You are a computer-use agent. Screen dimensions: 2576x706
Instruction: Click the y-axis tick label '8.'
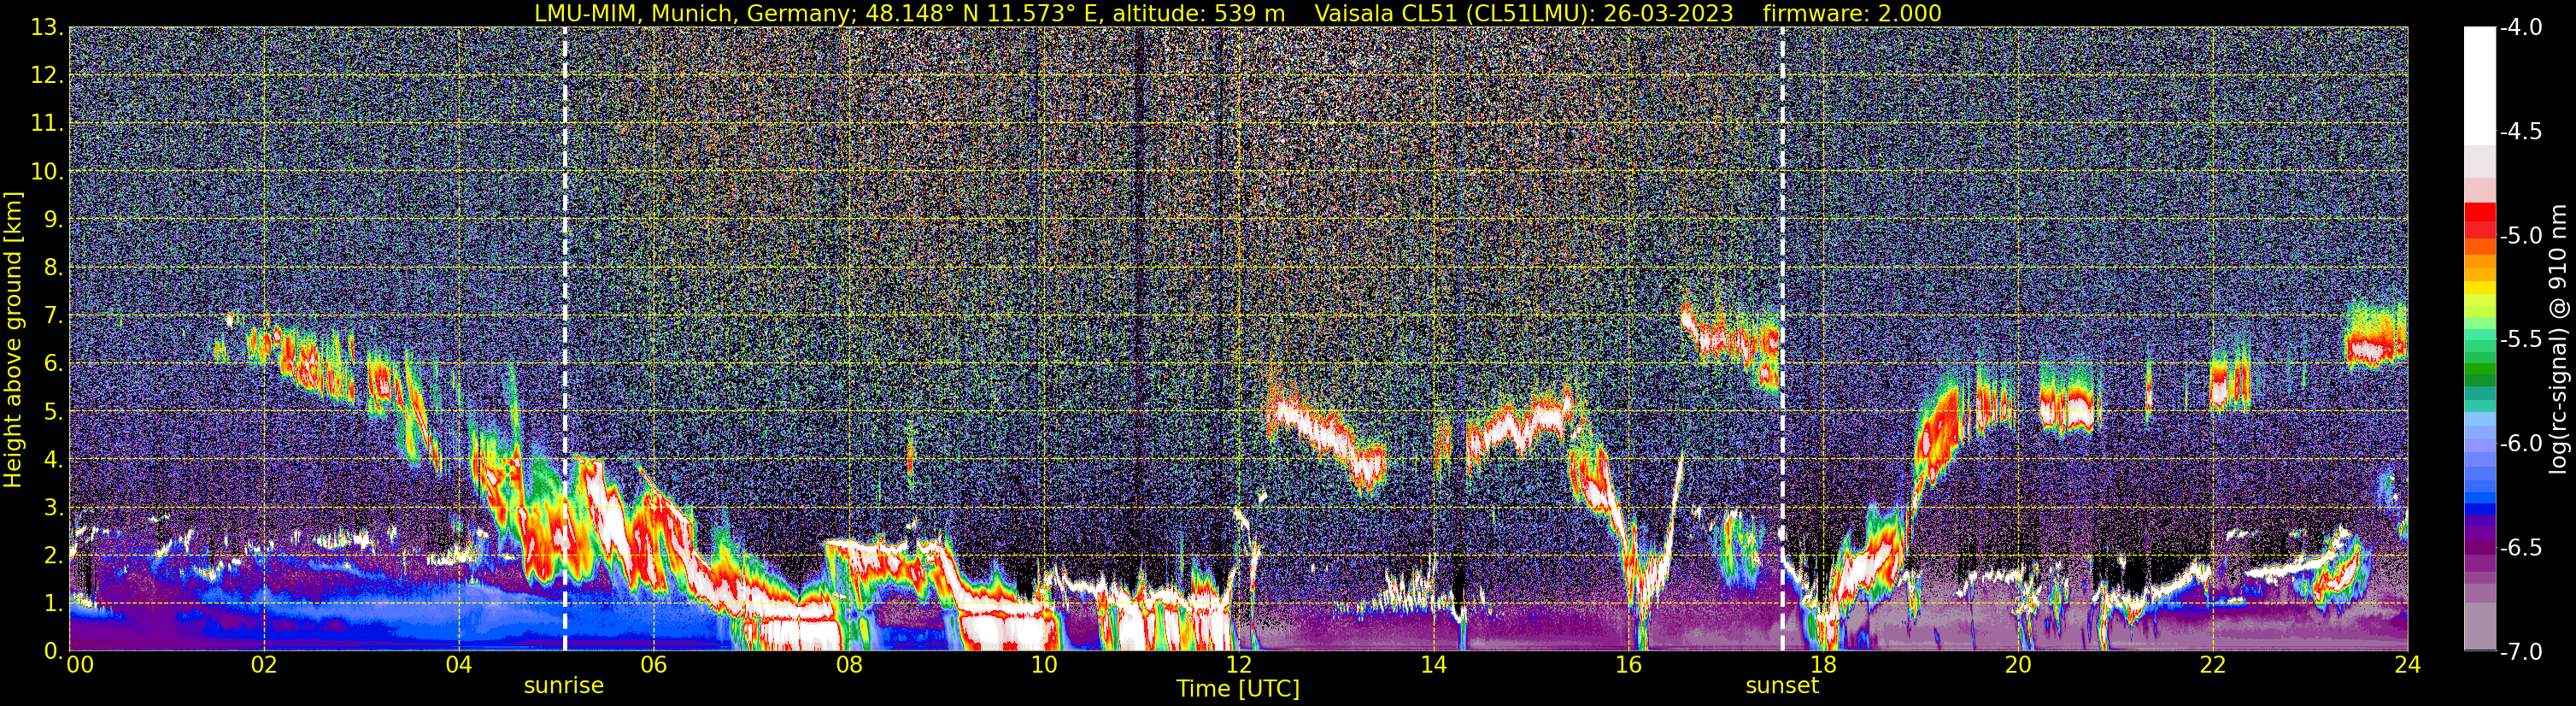pos(54,268)
